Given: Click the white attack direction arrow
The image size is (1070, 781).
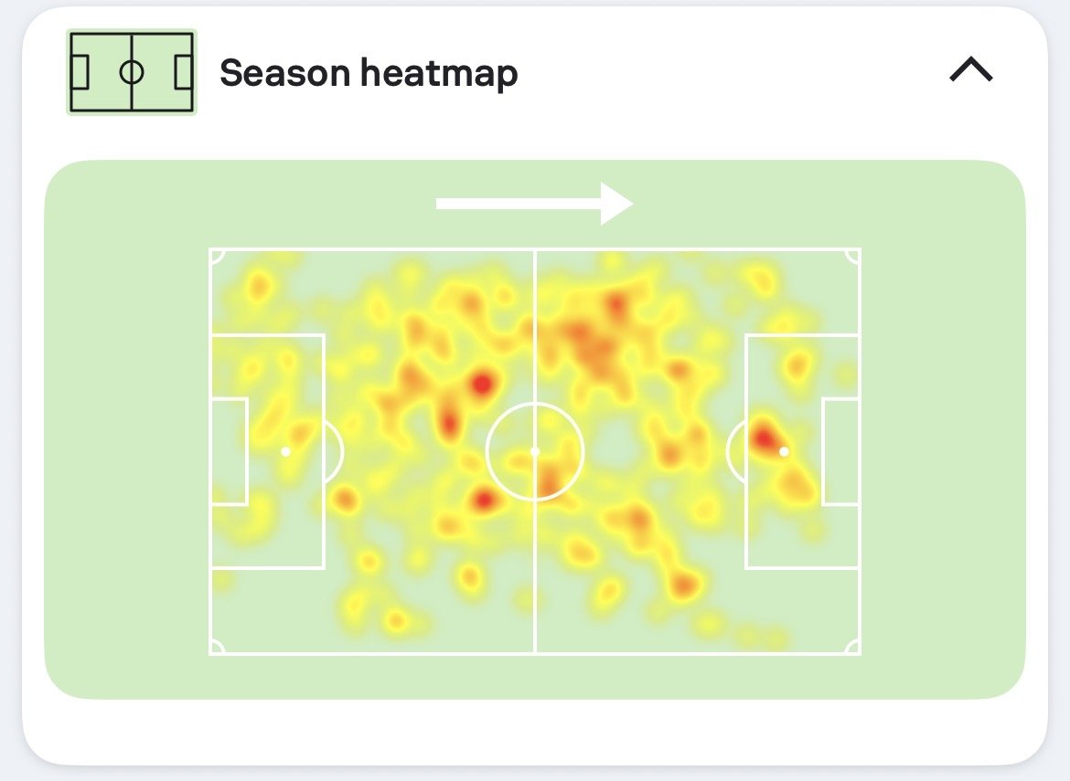Looking at the screenshot, I should point(534,203).
